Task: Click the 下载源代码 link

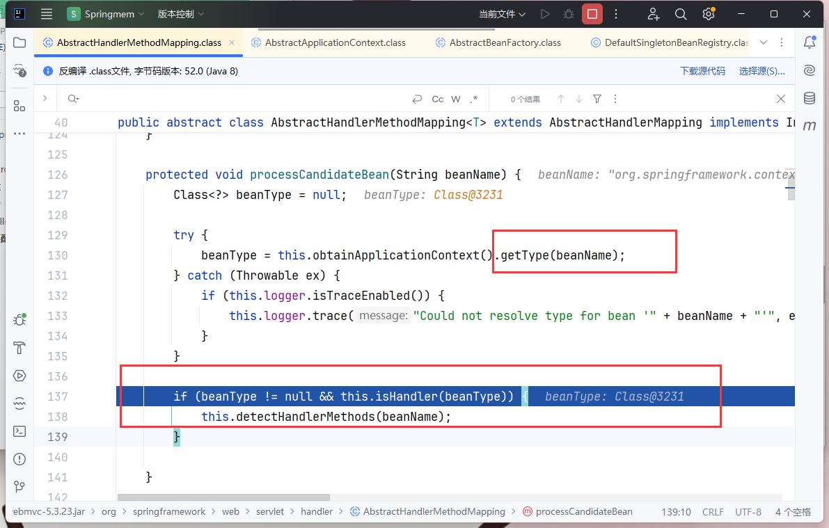Action: click(702, 71)
